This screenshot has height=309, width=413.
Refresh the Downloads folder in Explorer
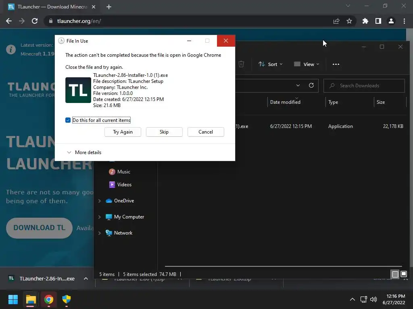(311, 85)
